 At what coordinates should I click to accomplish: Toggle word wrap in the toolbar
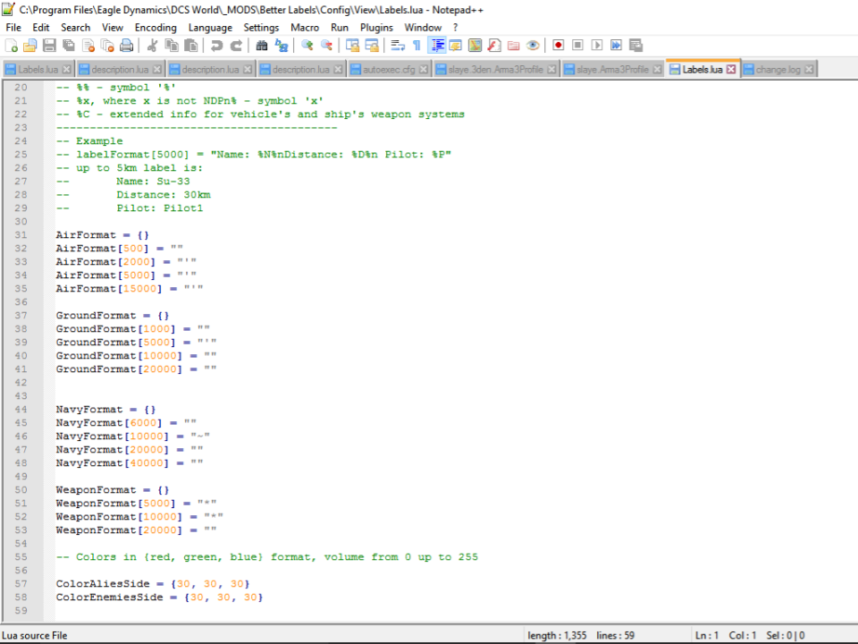point(398,46)
